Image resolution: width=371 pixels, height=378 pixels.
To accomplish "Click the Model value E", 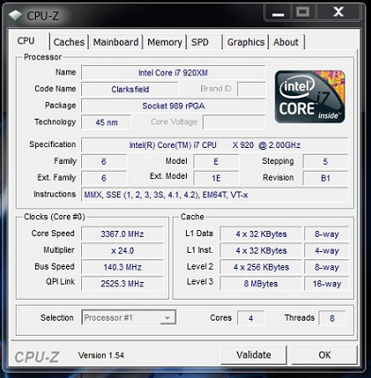I will tap(216, 161).
